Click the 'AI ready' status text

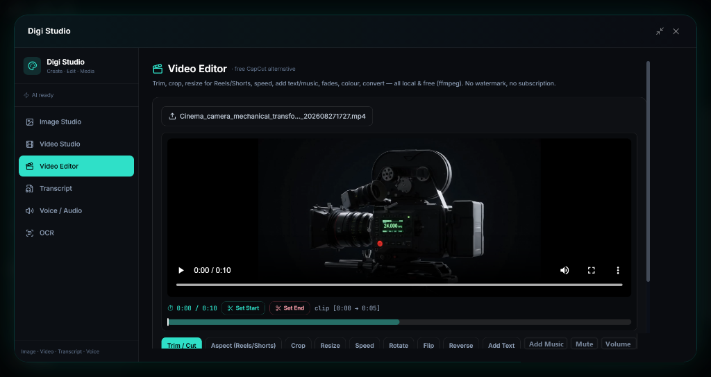pos(42,95)
